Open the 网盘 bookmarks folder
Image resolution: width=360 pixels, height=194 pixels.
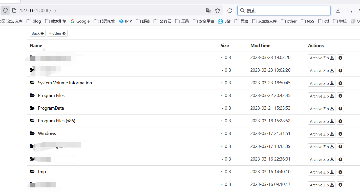[x=242, y=21]
